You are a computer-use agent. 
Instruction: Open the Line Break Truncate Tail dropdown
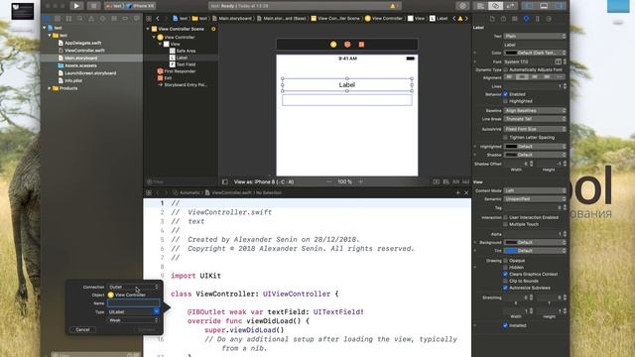[535, 119]
